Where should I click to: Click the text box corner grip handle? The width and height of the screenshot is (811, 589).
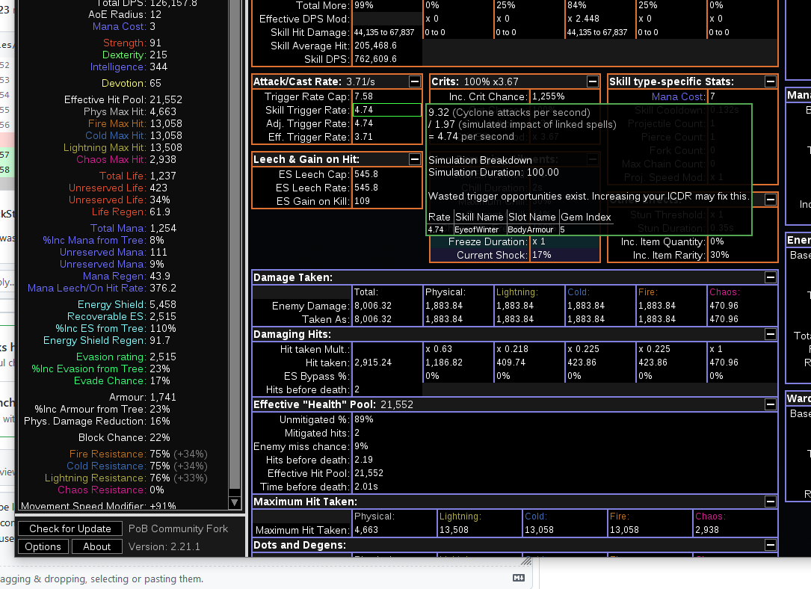(x=526, y=561)
